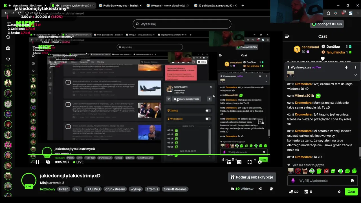Viewport: 361px width, 203px height.
Task: Collapse the gift leaderboard handle
Action: pos(323,59)
